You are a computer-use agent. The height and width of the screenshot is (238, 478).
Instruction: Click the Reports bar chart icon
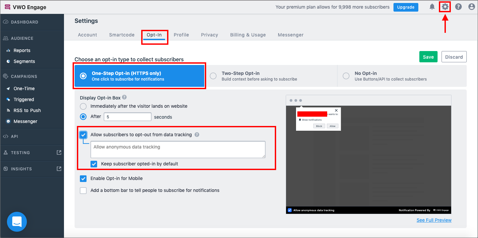(x=8, y=50)
